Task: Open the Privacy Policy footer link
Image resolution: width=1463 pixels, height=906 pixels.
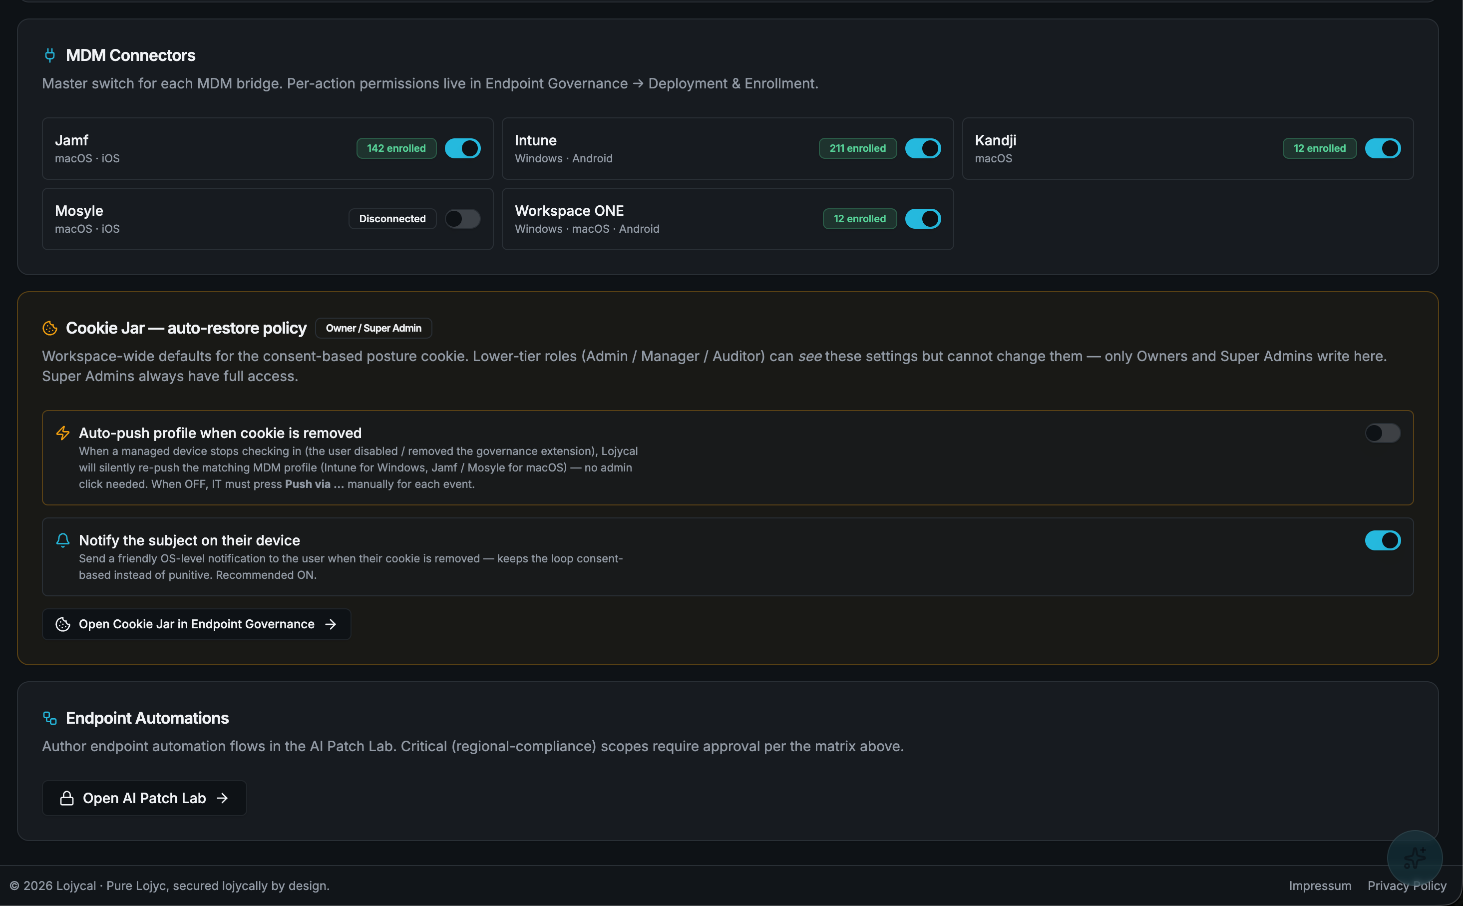Action: tap(1407, 886)
